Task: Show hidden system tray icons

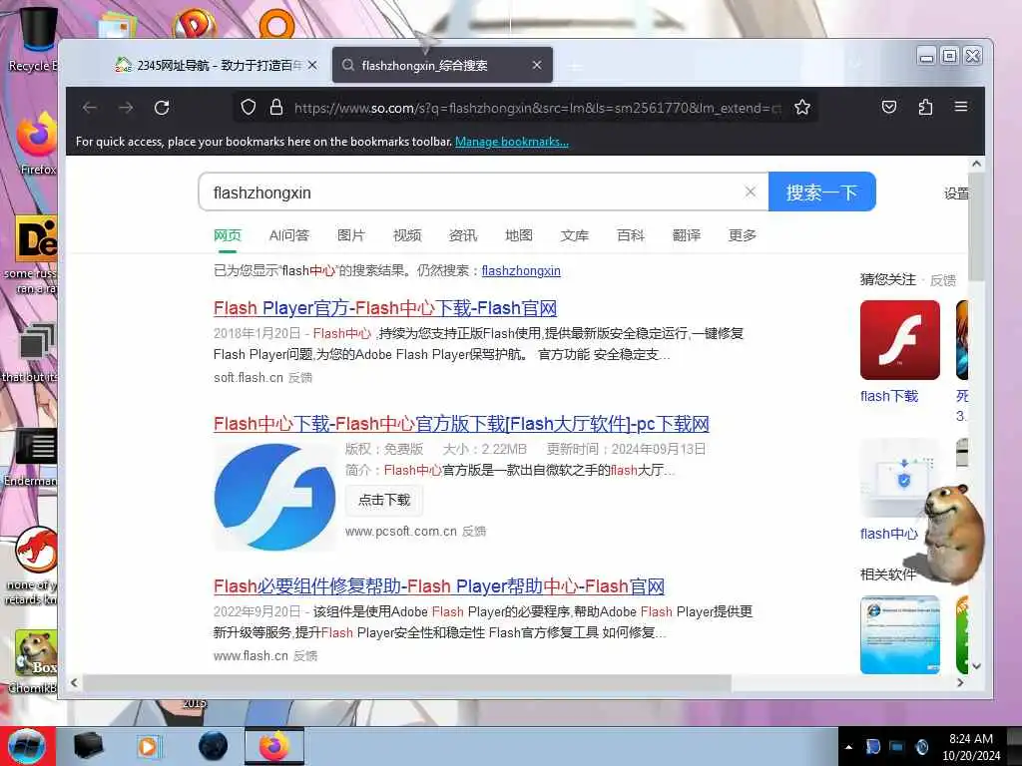Action: point(848,747)
